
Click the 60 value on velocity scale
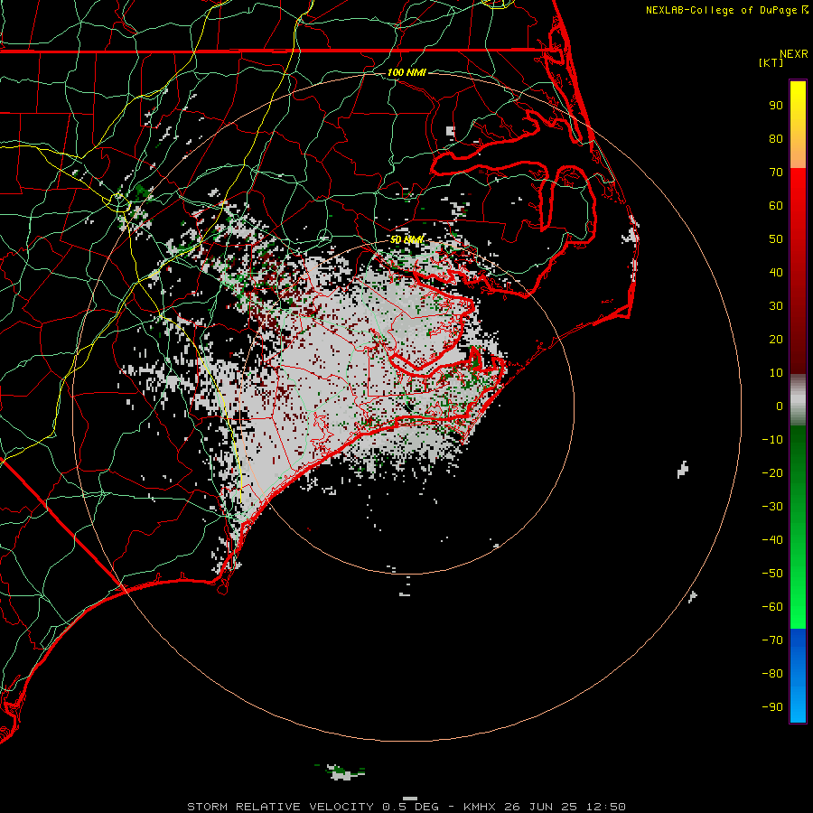coord(776,206)
